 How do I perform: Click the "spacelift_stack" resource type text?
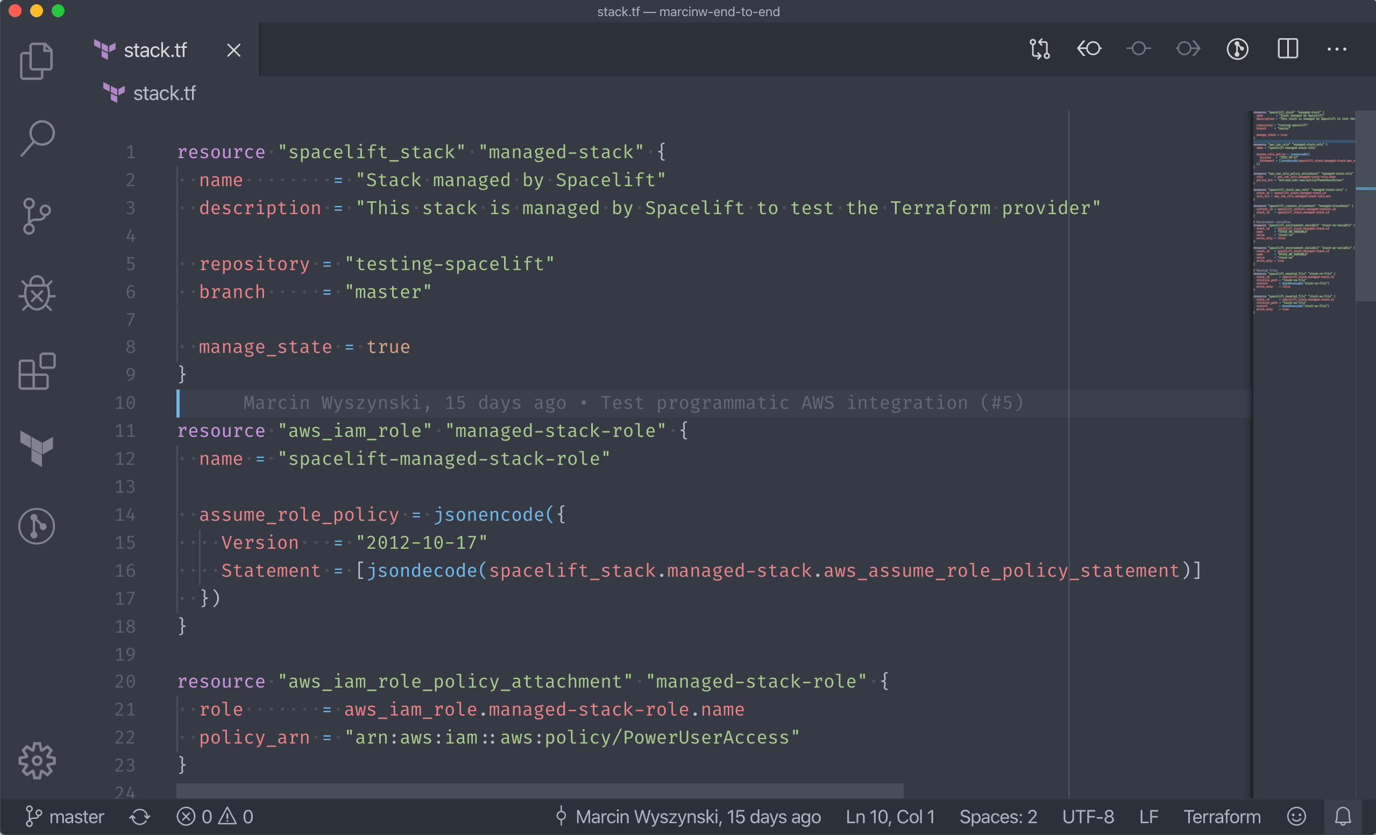click(371, 152)
